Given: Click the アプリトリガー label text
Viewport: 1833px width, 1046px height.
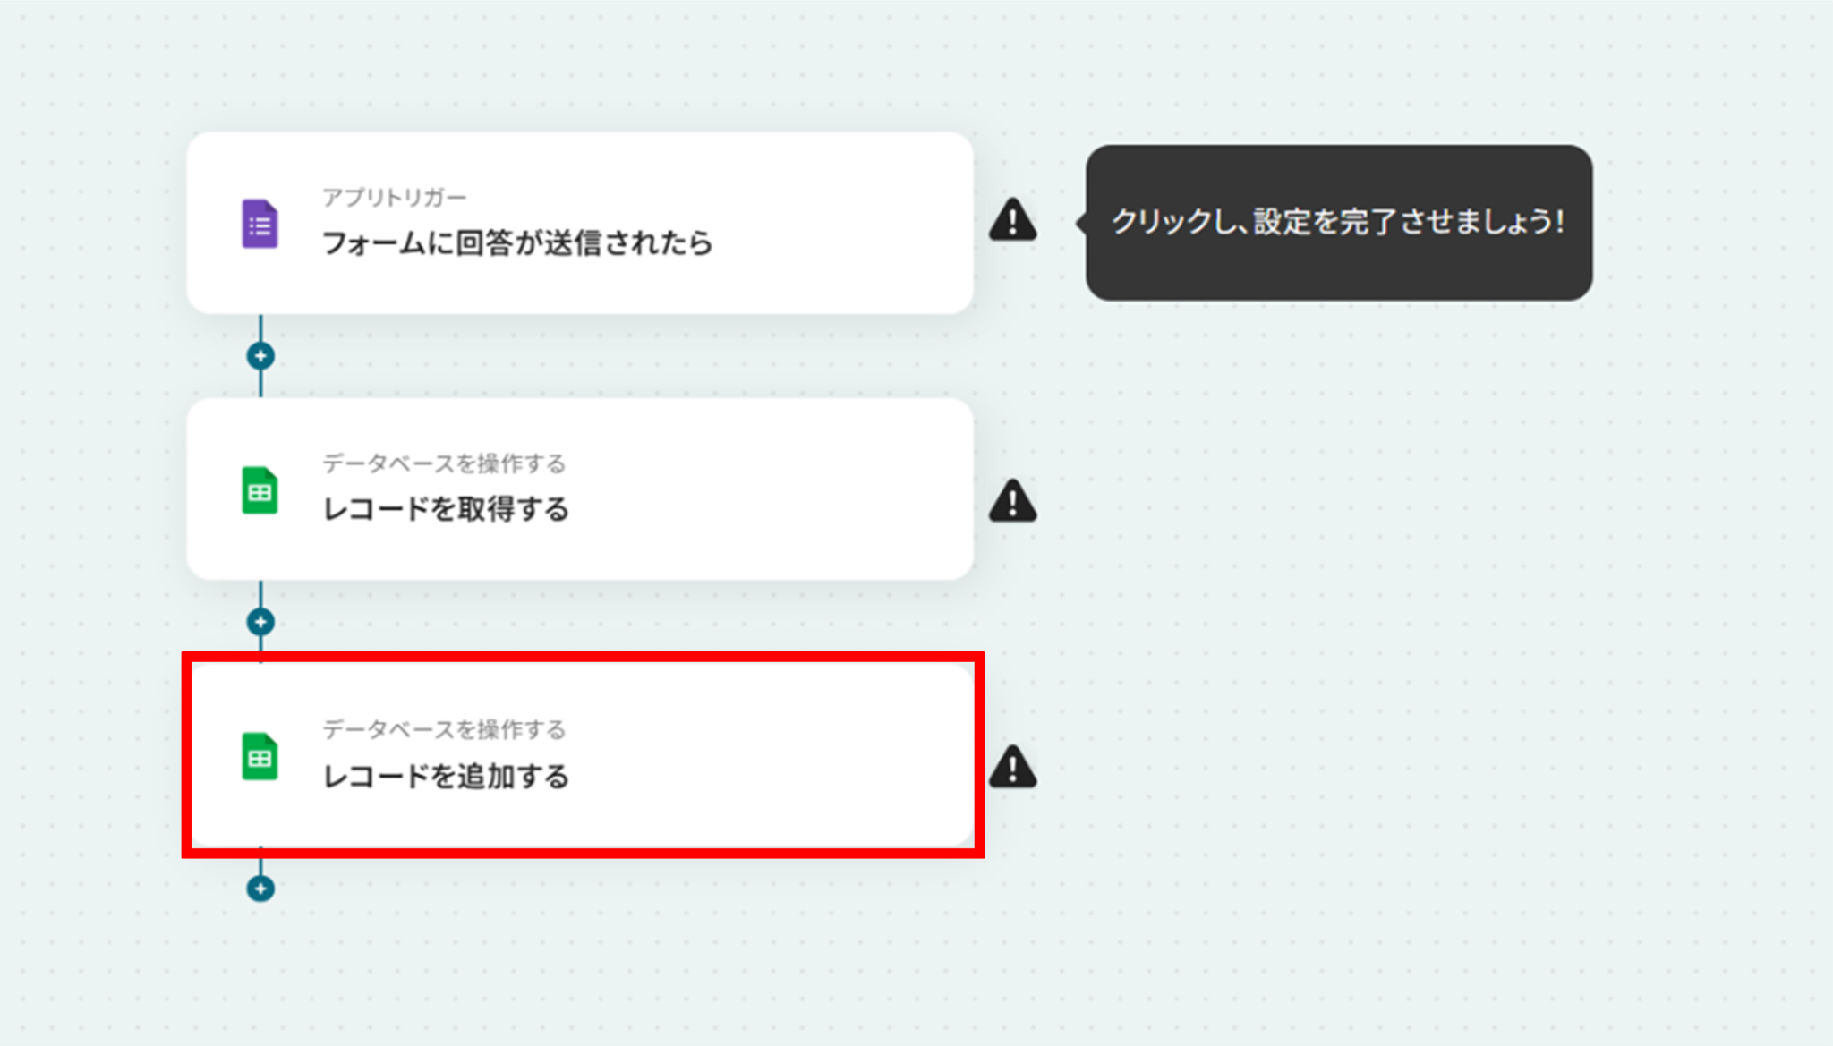Looking at the screenshot, I should tap(395, 197).
